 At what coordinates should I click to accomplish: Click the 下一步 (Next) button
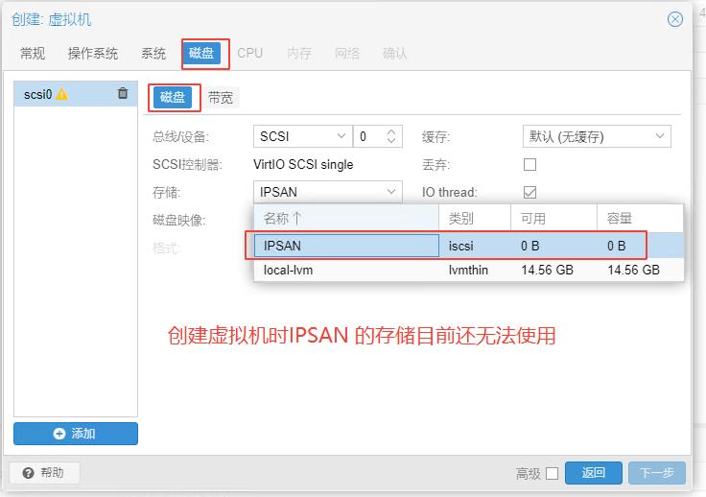(x=657, y=473)
